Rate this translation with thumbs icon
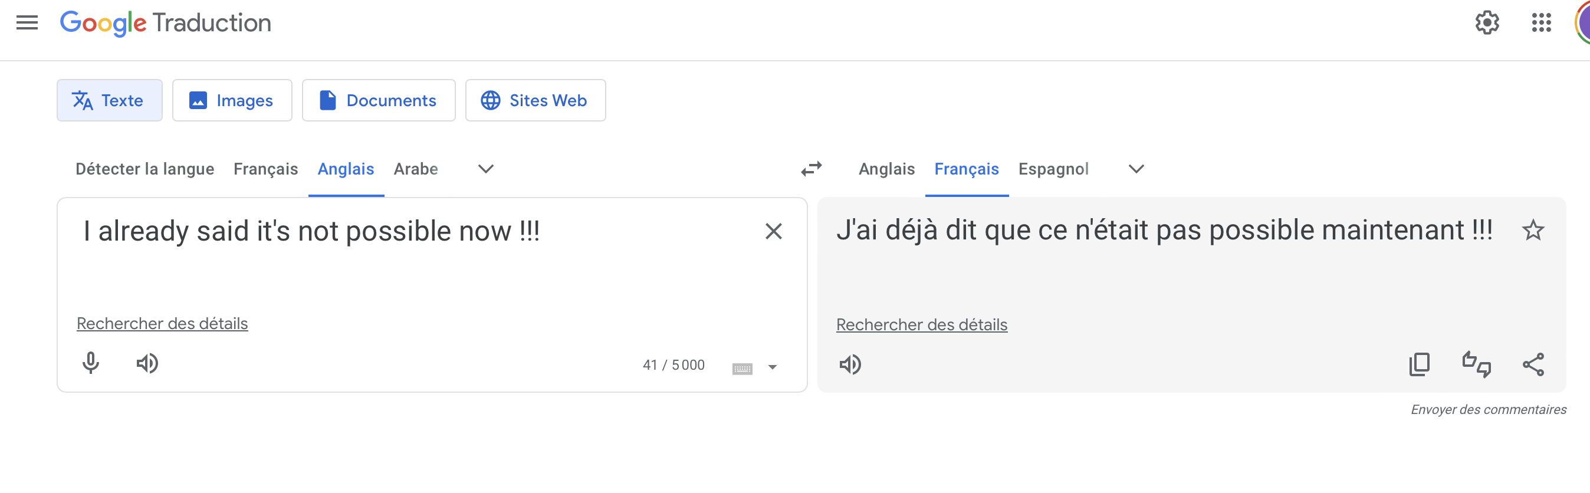The height and width of the screenshot is (493, 1590). point(1476,364)
